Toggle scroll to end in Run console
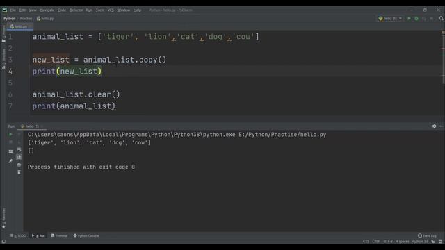This screenshot has height=250, width=445. pos(19,157)
